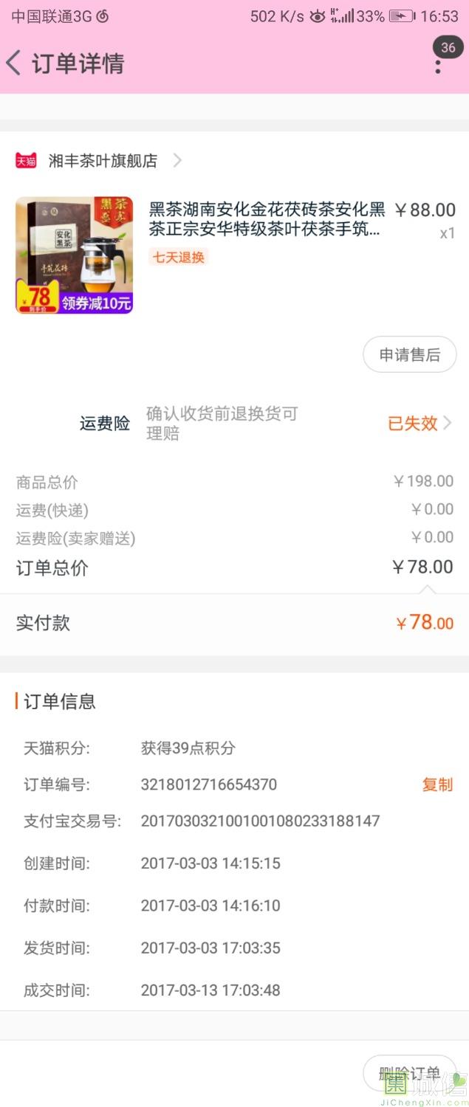Tap the 运费险 insurance row
Image resolution: width=469 pixels, height=1107 pixels.
pos(234,424)
